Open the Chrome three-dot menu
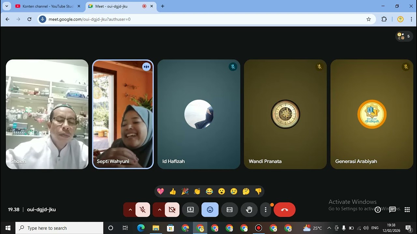Viewport: 417px width, 234px height. 411,19
